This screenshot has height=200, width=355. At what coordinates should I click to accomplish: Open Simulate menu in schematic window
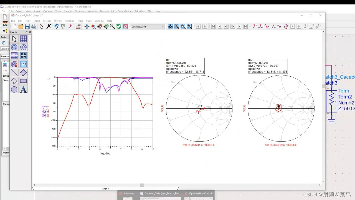point(80,11)
